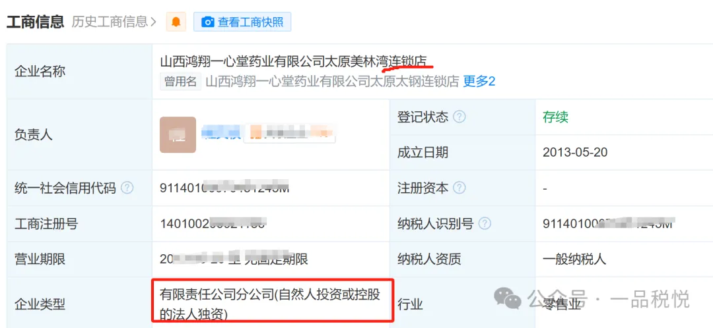This screenshot has width=713, height=328.
Task: Click the 存续 registration status value
Action: pyautogui.click(x=555, y=117)
